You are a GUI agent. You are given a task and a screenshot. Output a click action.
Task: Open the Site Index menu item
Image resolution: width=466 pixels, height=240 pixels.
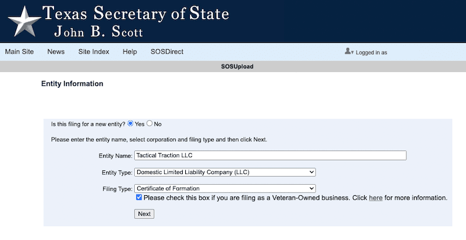[x=94, y=52]
